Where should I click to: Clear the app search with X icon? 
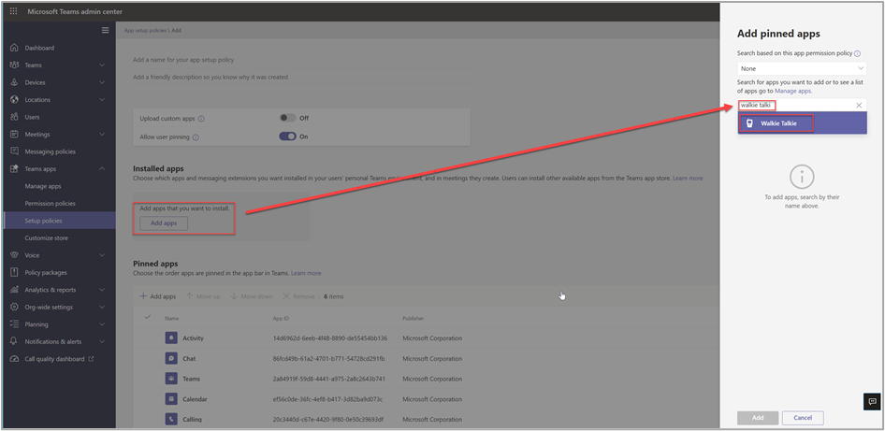(x=859, y=106)
